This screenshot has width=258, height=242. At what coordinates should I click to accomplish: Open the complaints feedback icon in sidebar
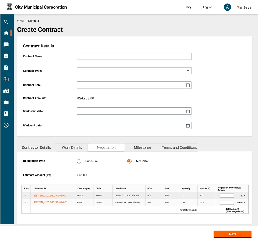tap(6, 45)
